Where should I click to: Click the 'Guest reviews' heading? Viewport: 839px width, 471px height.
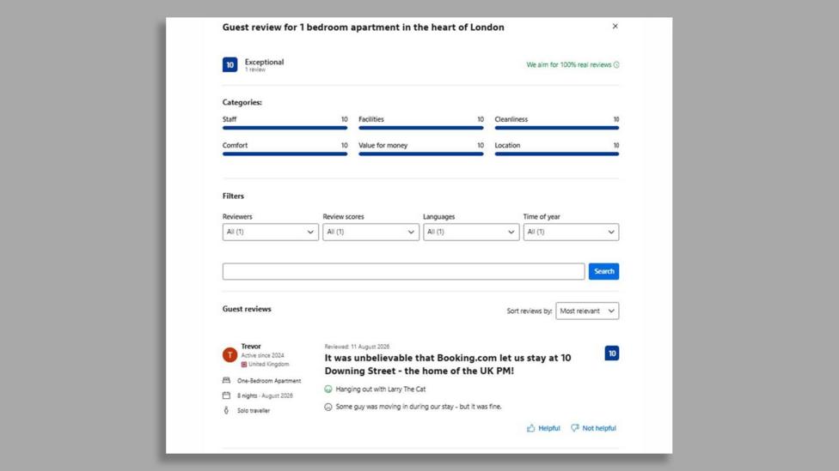point(247,309)
